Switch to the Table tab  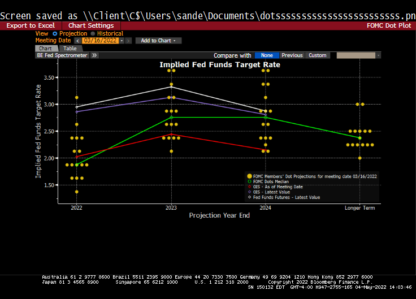(70, 49)
